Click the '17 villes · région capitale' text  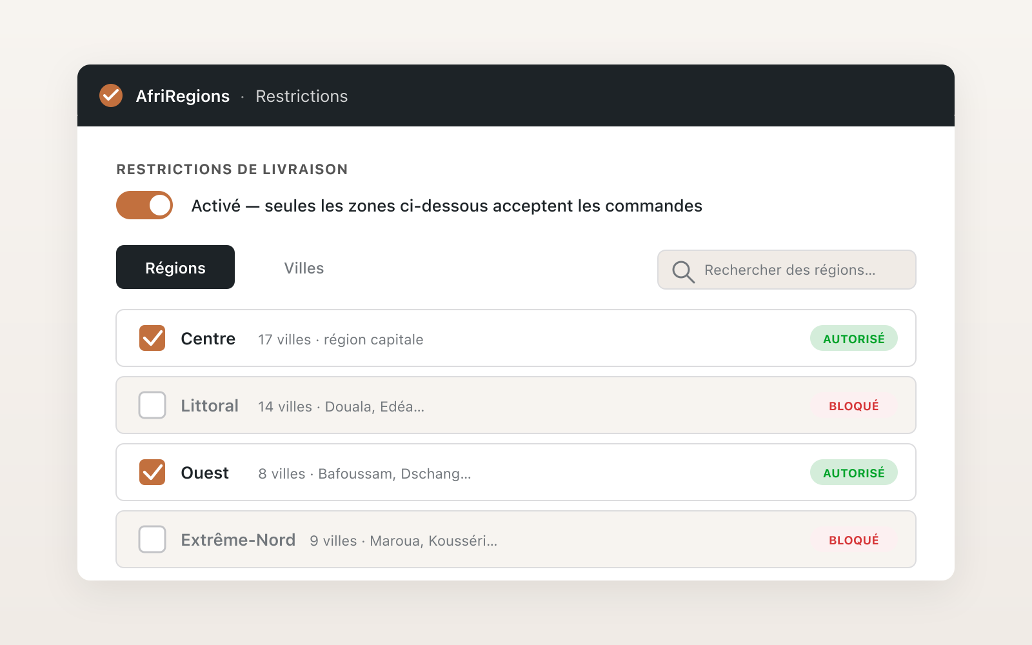coord(341,340)
